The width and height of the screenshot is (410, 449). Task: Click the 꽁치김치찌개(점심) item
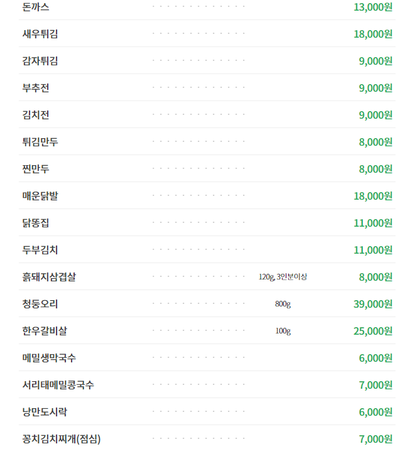click(x=62, y=439)
